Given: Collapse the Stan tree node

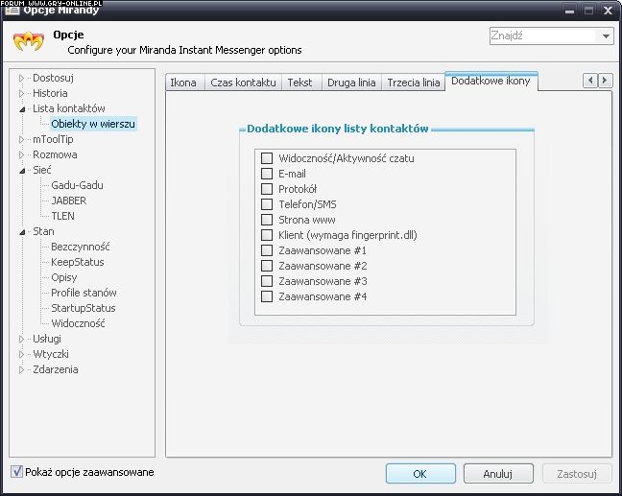Looking at the screenshot, I should pos(22,232).
